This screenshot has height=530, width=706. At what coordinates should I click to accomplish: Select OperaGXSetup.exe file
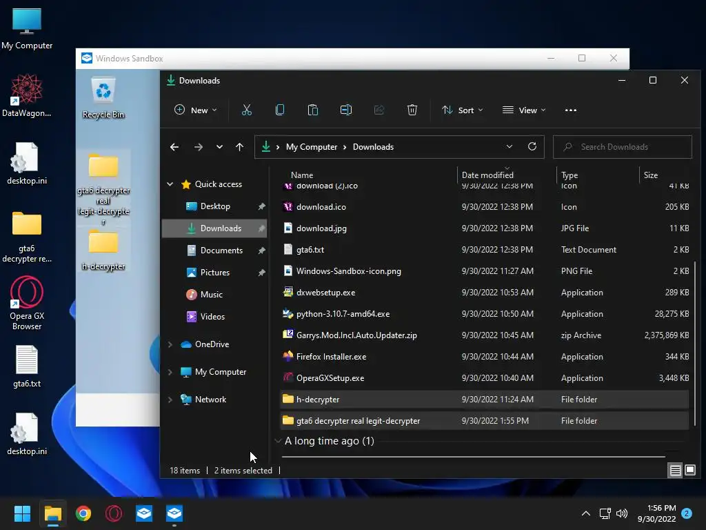(484, 378)
